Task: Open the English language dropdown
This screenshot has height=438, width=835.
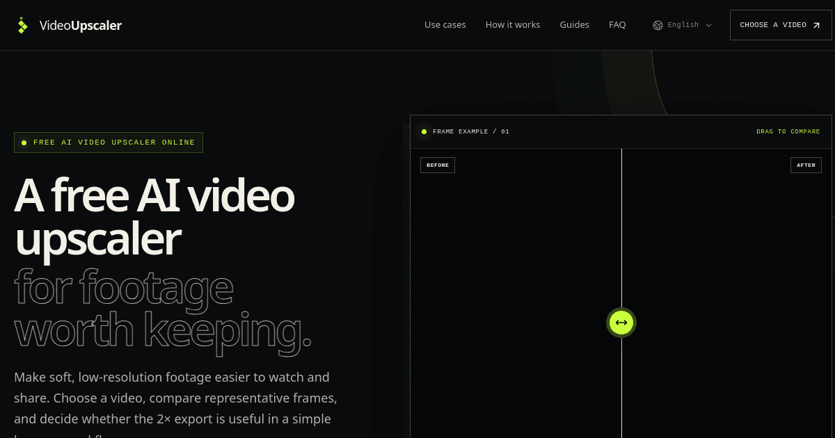Action: pyautogui.click(x=683, y=25)
